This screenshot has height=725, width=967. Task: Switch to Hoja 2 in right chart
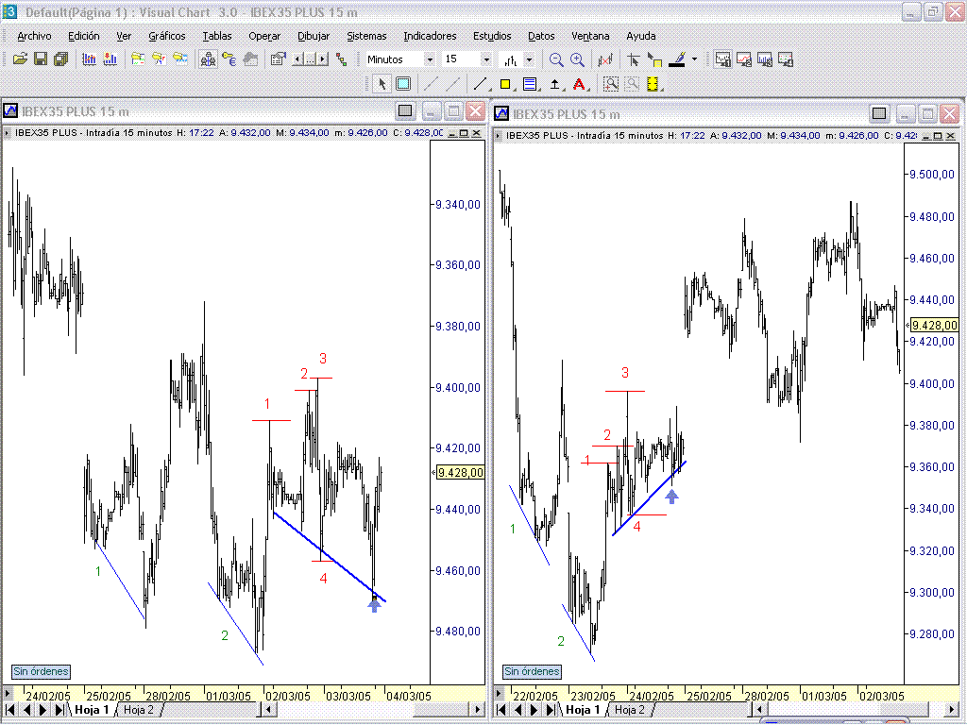coord(629,710)
